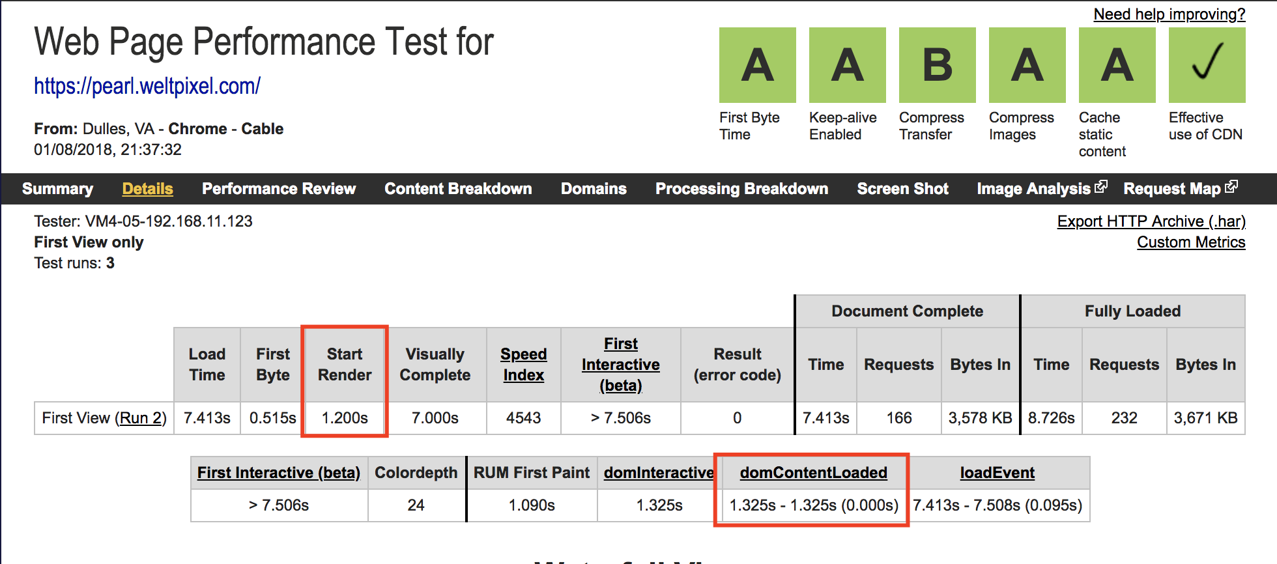Select the Start Render value 1.200s
Image resolution: width=1277 pixels, height=564 pixels.
tap(345, 418)
